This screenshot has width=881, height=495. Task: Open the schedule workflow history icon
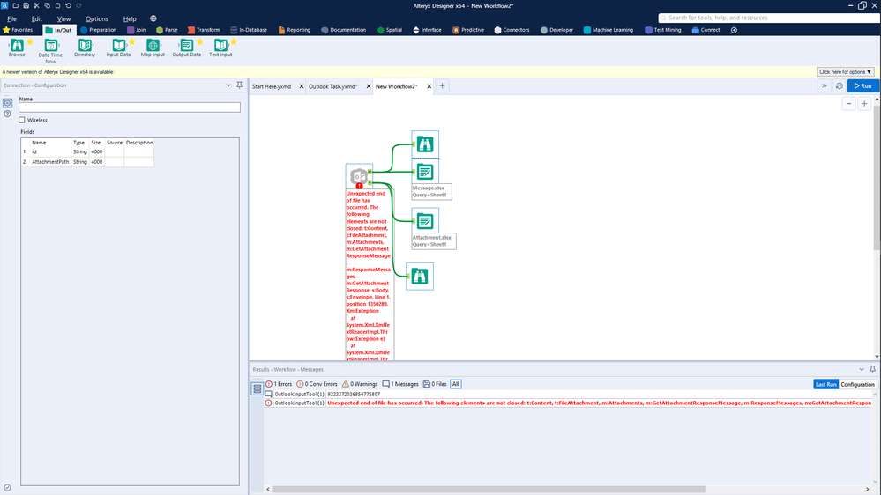tap(840, 85)
